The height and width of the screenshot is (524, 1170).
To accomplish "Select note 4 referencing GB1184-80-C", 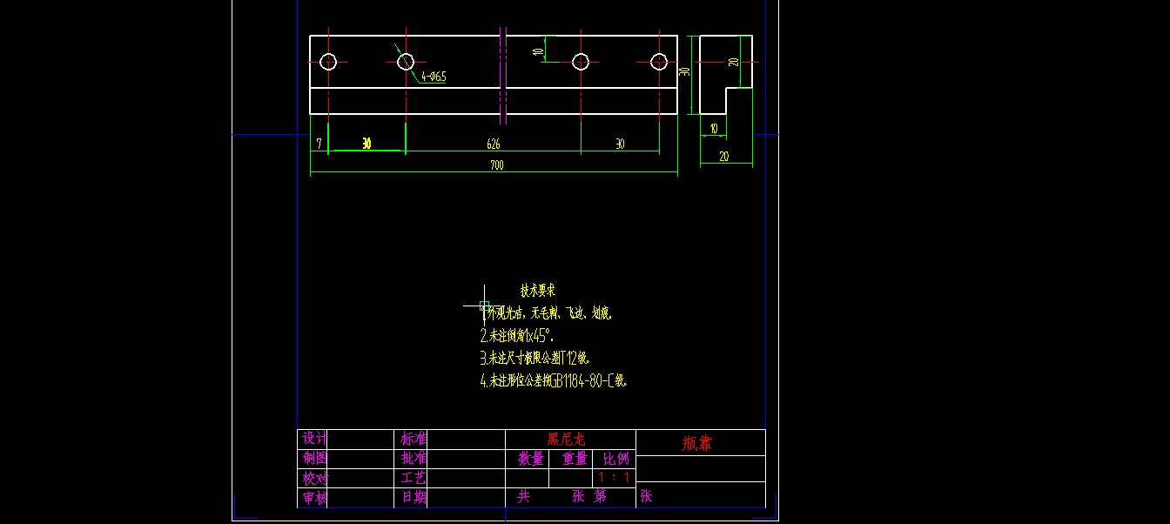I will (x=554, y=380).
